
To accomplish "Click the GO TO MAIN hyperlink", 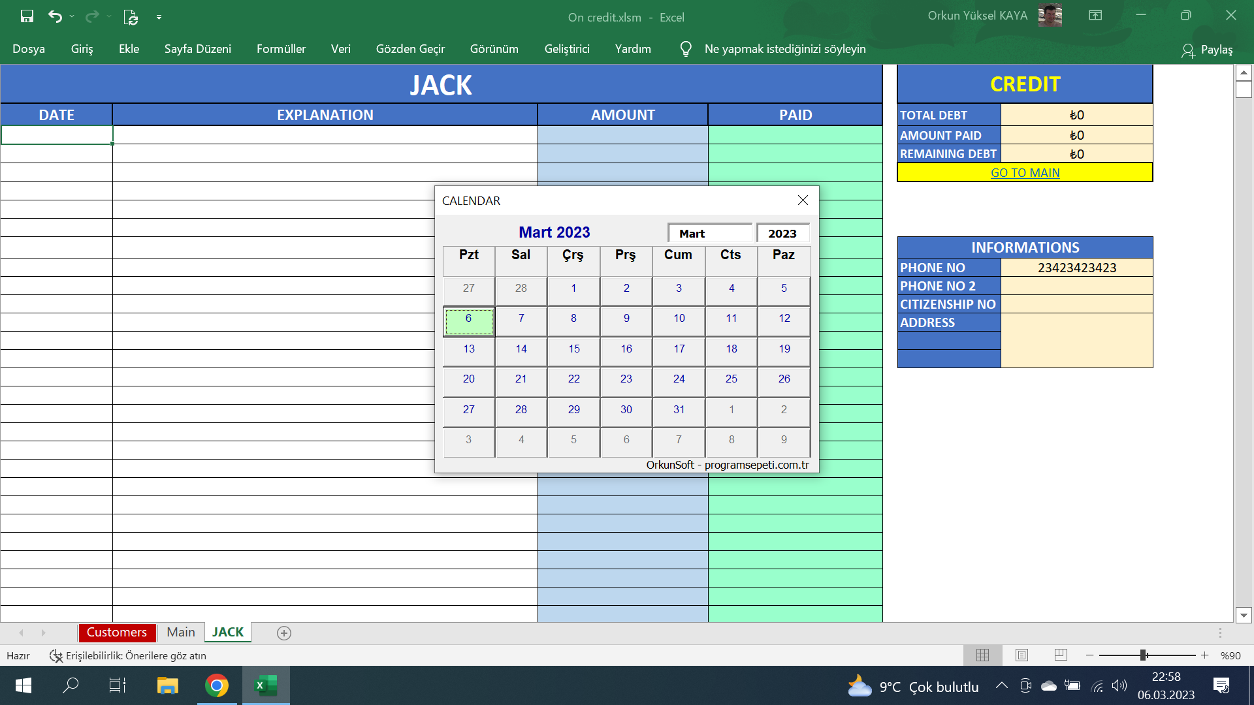I will click(x=1025, y=172).
